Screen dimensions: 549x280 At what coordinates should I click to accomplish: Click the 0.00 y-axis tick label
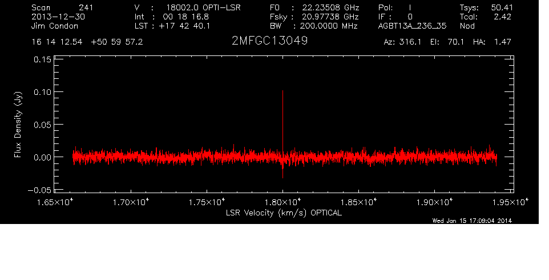(x=42, y=157)
